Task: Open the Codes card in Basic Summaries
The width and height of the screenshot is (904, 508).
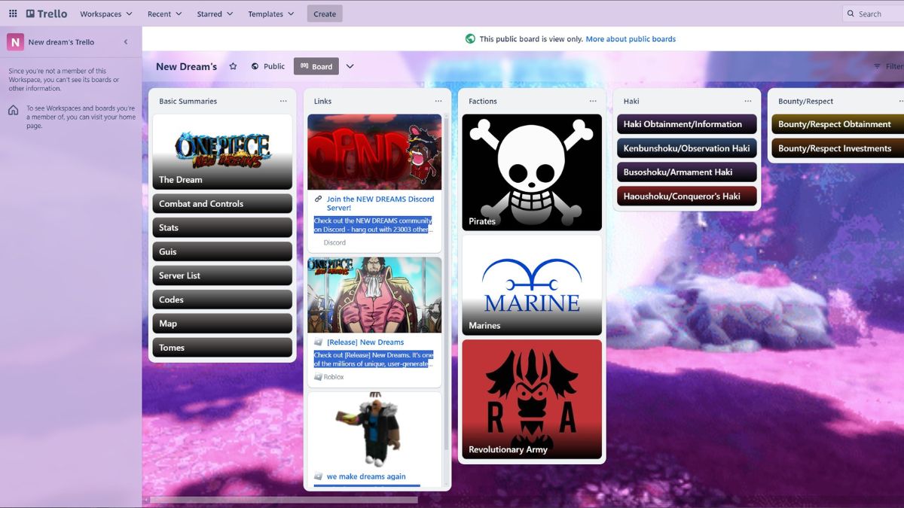Action: pyautogui.click(x=221, y=299)
